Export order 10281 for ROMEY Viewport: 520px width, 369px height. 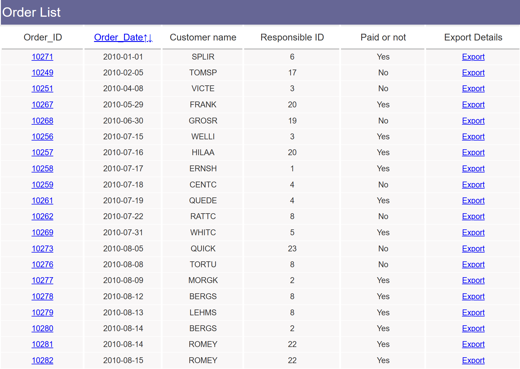click(x=473, y=344)
